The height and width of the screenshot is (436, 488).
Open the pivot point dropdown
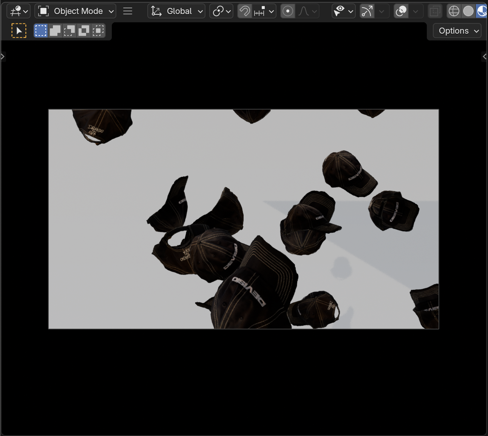pyautogui.click(x=221, y=11)
